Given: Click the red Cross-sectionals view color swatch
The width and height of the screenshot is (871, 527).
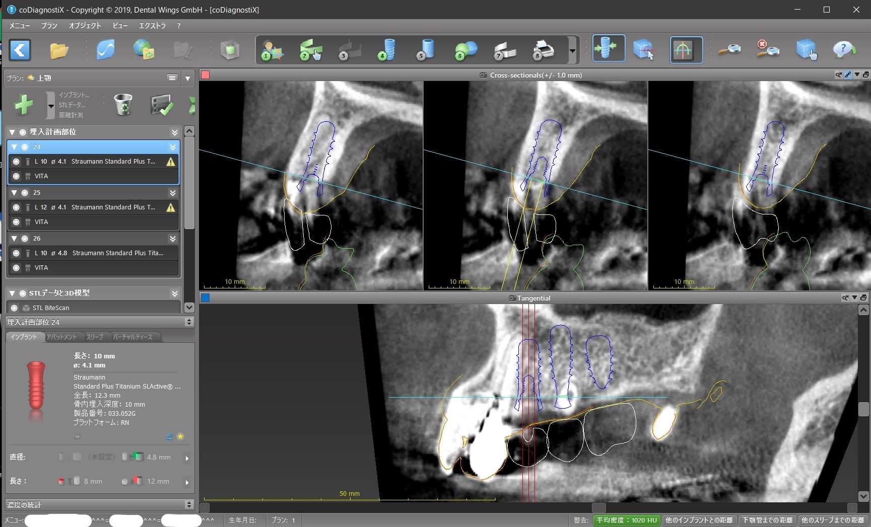Looking at the screenshot, I should (206, 75).
